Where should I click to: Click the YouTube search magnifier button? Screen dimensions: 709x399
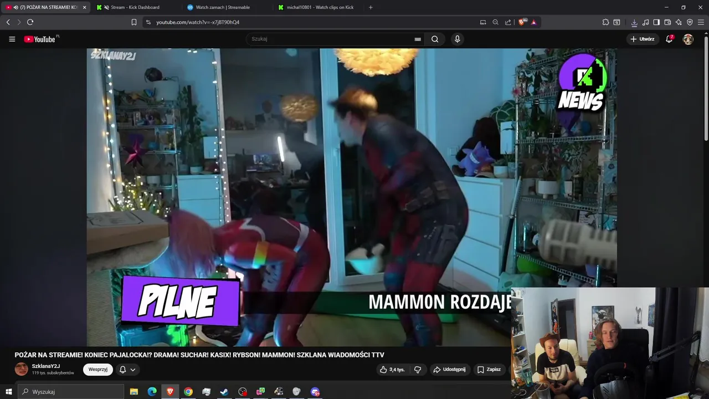(435, 39)
